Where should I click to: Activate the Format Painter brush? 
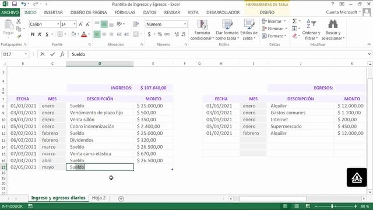[19, 36]
